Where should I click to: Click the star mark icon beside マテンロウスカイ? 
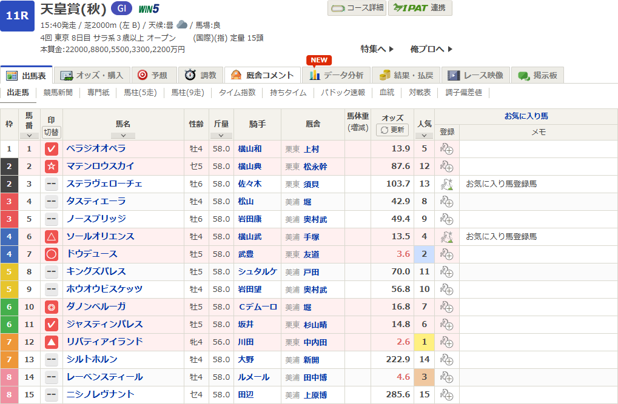point(52,166)
